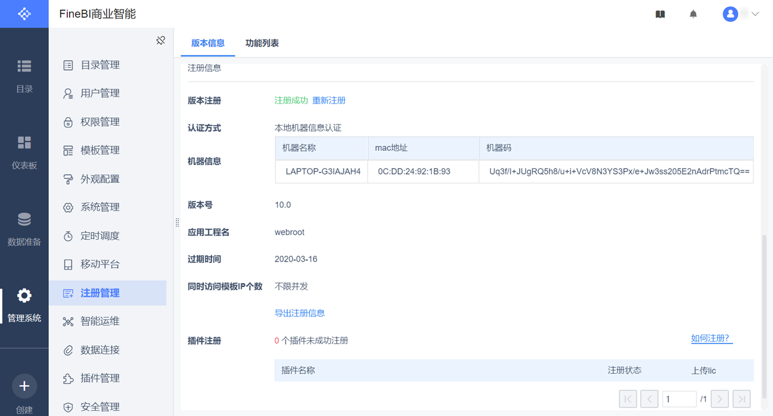Click 导出注册信息 link
Image resolution: width=773 pixels, height=416 pixels.
point(299,313)
